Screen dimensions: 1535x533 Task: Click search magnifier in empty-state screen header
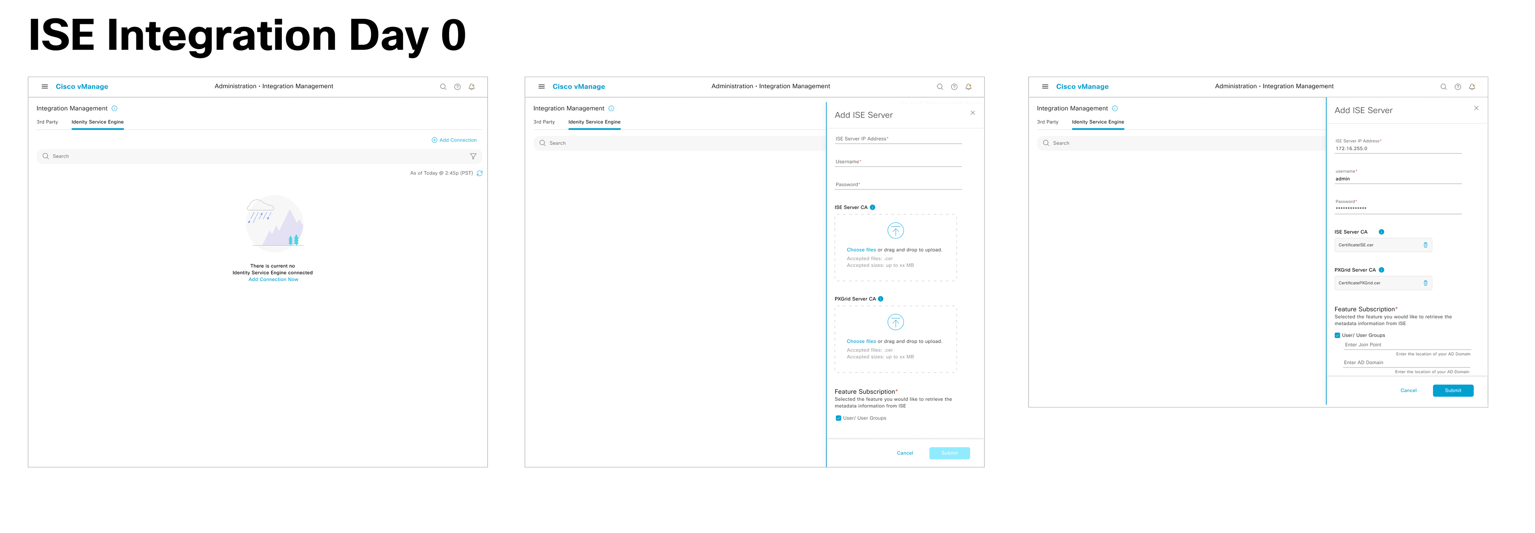pos(443,87)
